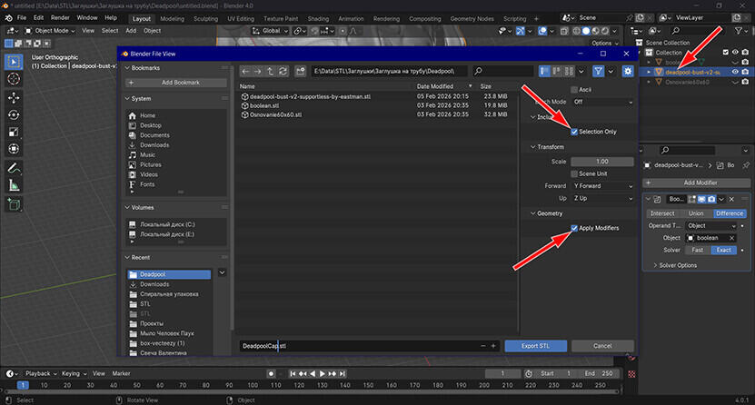The image size is (755, 405).
Task: Select the Rotate tool
Action: coord(15,114)
